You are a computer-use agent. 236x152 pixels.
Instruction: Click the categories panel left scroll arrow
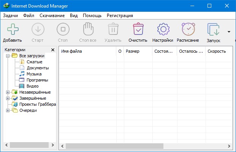[x=6, y=145]
